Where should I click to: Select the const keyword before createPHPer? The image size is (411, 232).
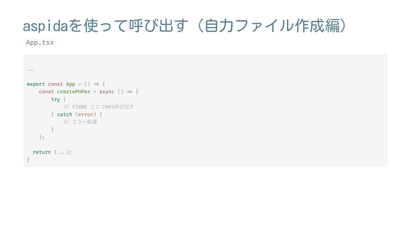pyautogui.click(x=46, y=92)
